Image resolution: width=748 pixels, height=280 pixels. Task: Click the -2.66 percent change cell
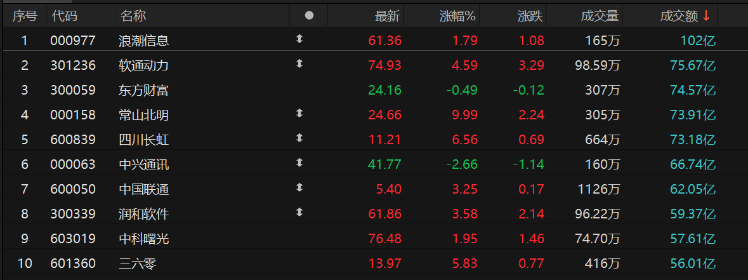pos(462,164)
